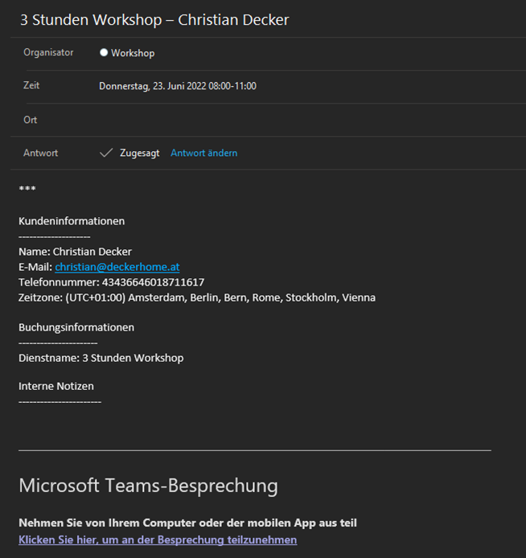
Task: Open the christian@deckerhome.at email link
Action: click(117, 267)
